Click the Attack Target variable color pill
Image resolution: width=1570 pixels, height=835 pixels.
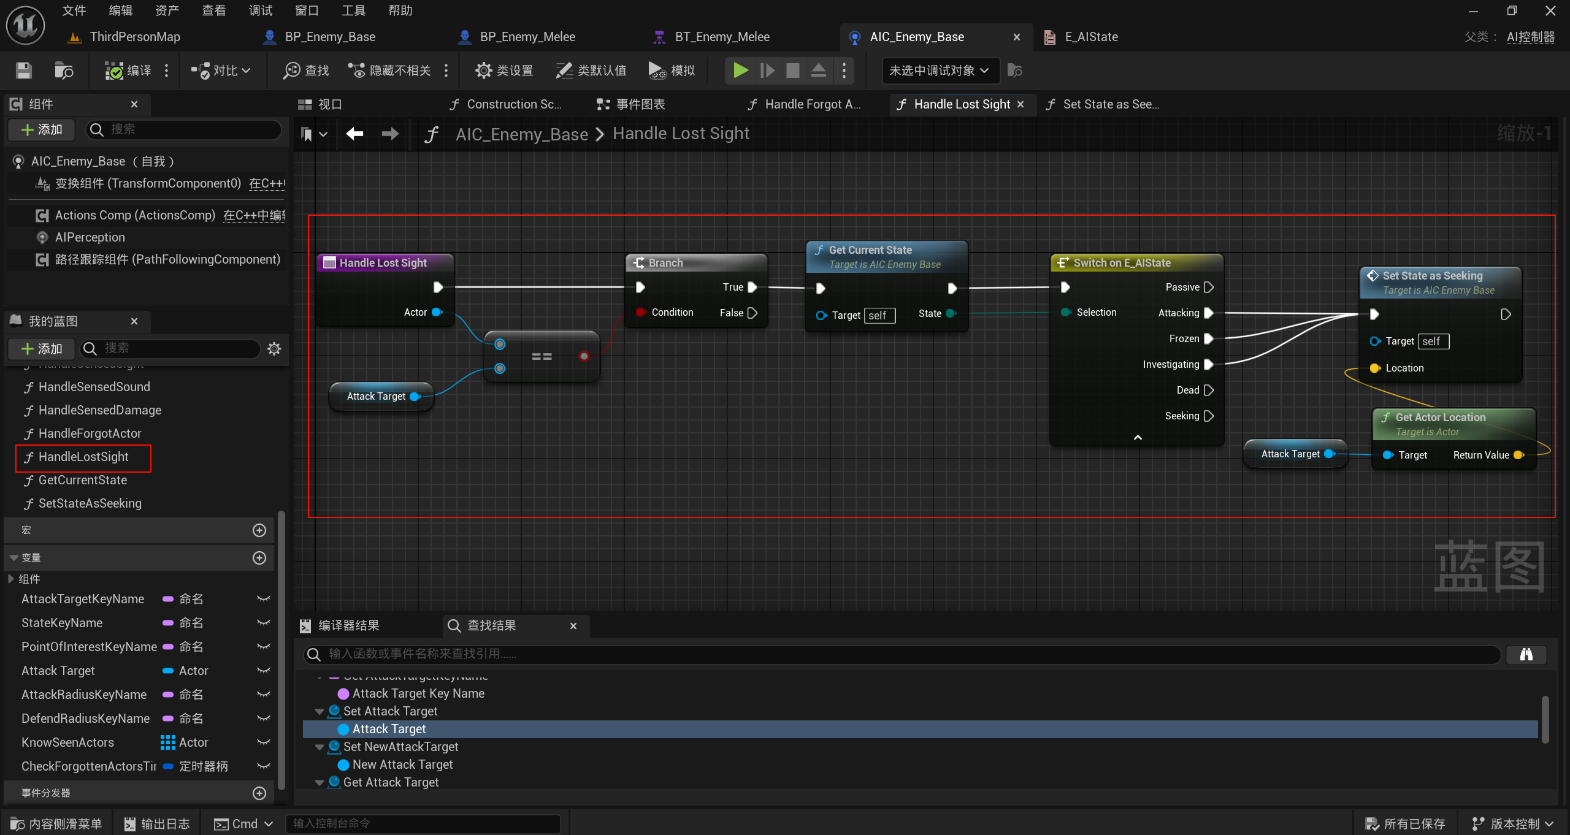click(167, 671)
